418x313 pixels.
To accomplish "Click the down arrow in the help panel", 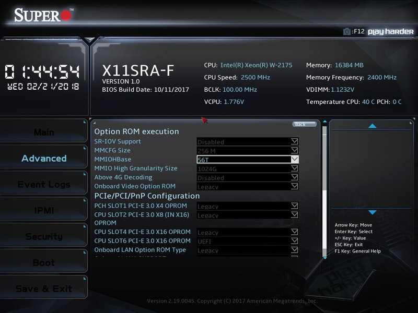I will [373, 212].
